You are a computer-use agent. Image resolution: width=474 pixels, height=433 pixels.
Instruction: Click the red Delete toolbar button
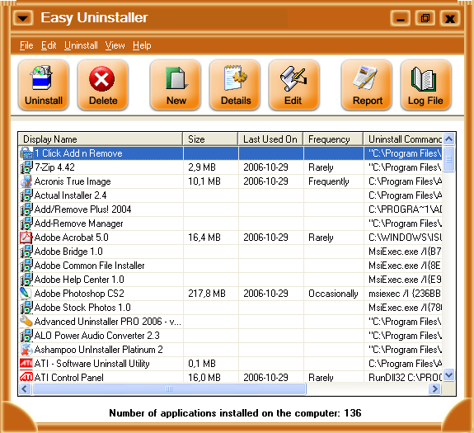[x=103, y=85]
